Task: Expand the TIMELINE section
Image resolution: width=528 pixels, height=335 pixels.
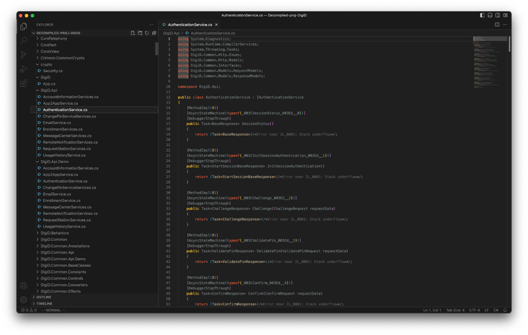Action: (x=44, y=304)
